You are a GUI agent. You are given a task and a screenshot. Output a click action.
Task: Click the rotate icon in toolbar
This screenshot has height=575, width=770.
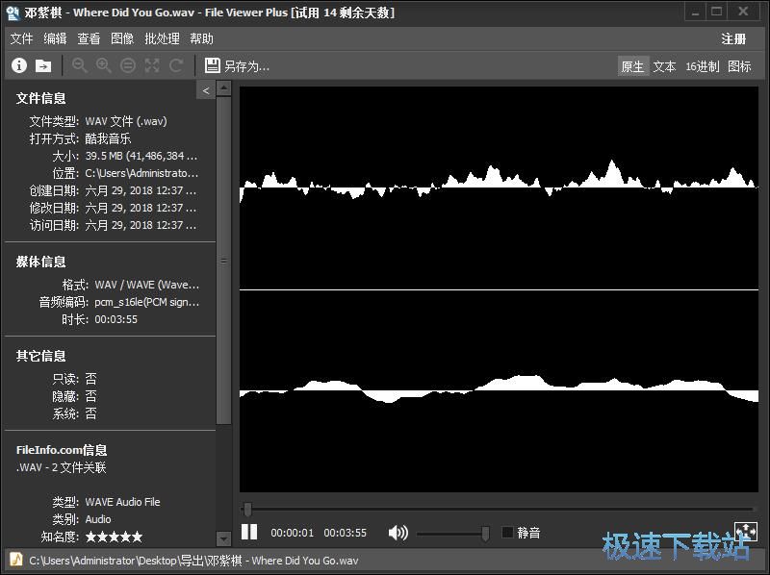176,65
